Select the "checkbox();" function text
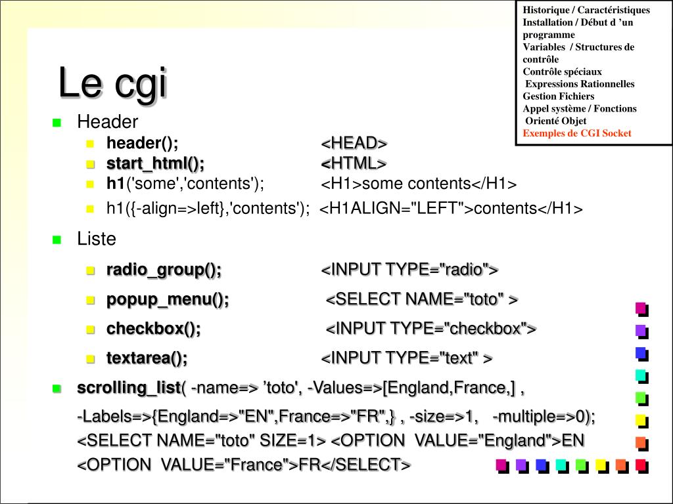Screen dimensions: 673x504 154,329
